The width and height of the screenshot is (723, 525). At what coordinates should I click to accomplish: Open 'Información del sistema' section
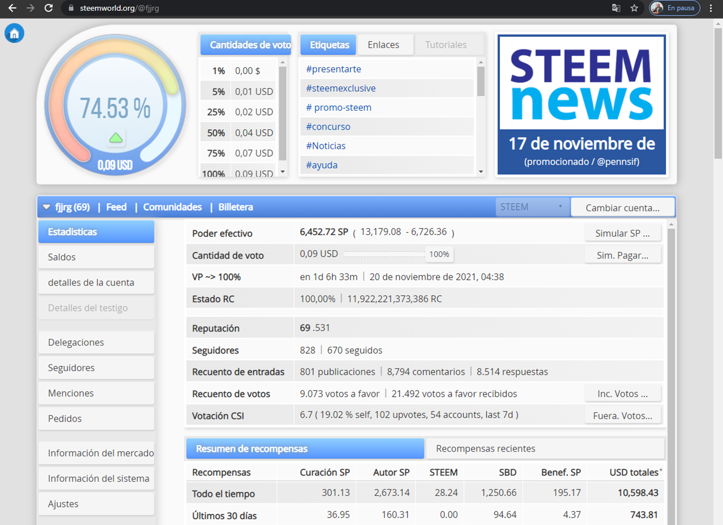tap(96, 478)
